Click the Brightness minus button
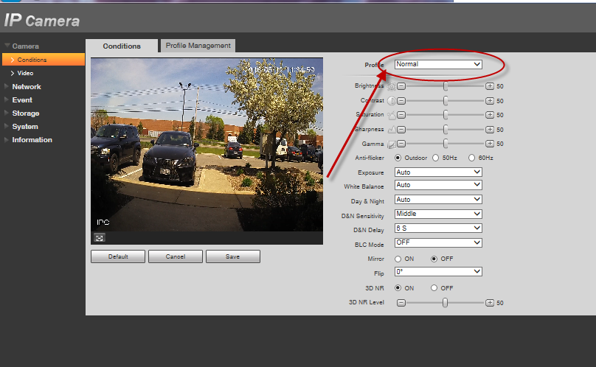 pos(401,86)
